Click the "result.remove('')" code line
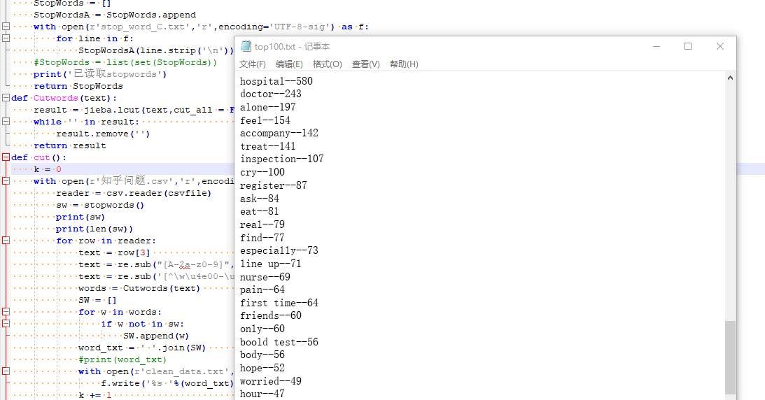This screenshot has width=765, height=400. (102, 134)
